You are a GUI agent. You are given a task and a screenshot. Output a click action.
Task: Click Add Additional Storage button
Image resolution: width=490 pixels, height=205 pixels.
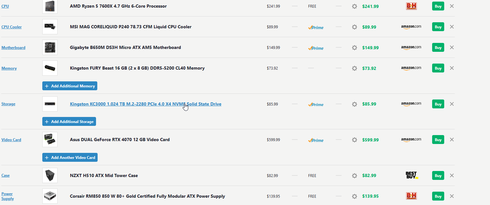69,122
